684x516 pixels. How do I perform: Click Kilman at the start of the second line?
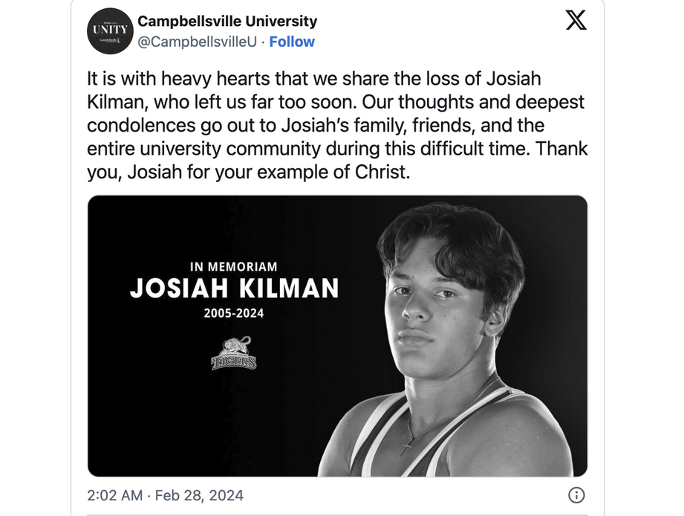click(x=115, y=102)
